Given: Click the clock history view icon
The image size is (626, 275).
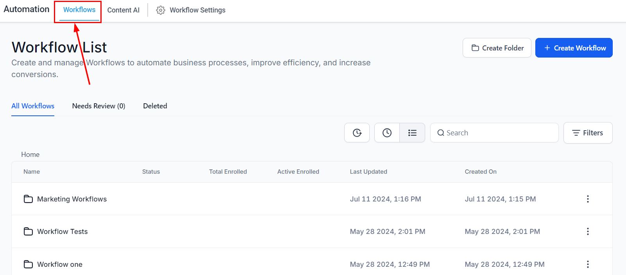Looking at the screenshot, I should pos(387,133).
